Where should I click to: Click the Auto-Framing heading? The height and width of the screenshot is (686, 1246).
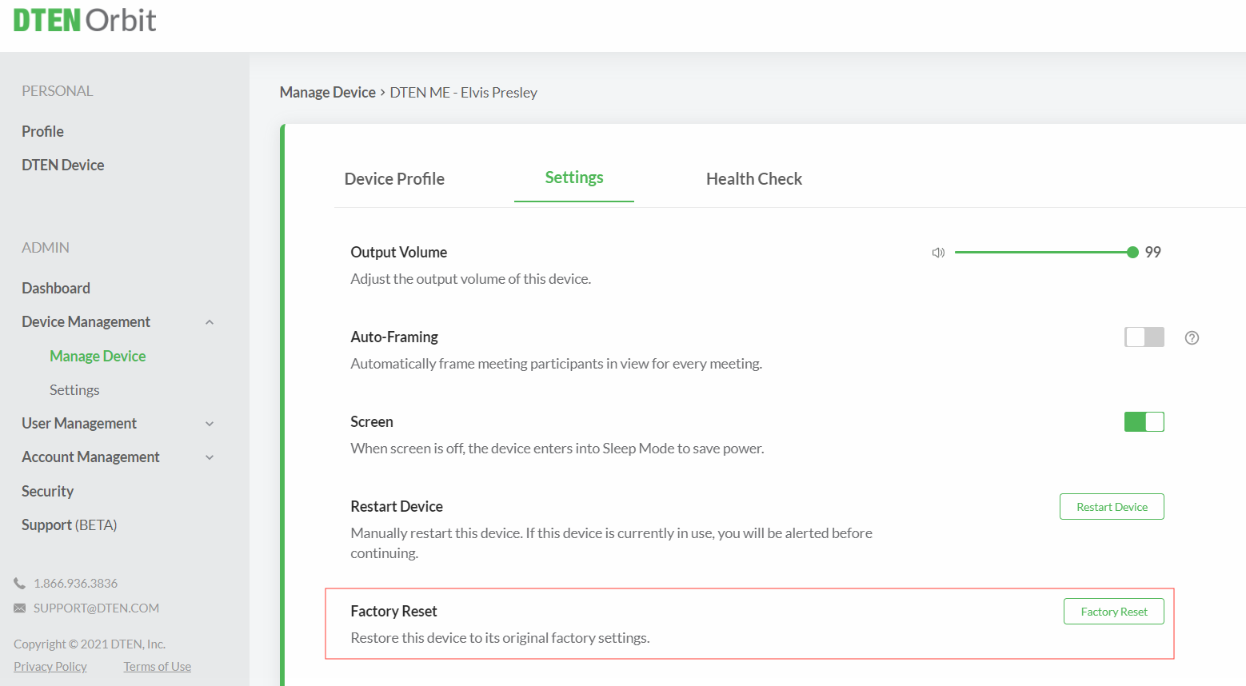click(394, 337)
